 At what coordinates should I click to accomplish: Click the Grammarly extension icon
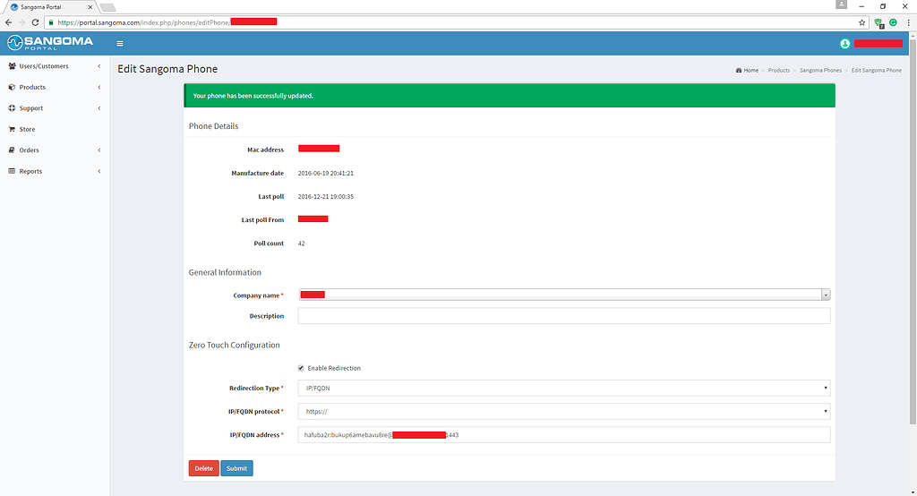click(893, 22)
